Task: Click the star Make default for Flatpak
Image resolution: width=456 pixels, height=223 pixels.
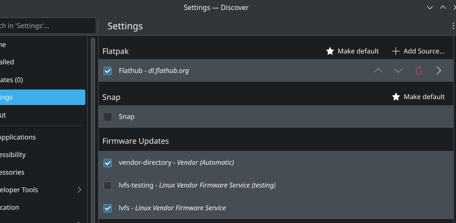Action: (352, 51)
